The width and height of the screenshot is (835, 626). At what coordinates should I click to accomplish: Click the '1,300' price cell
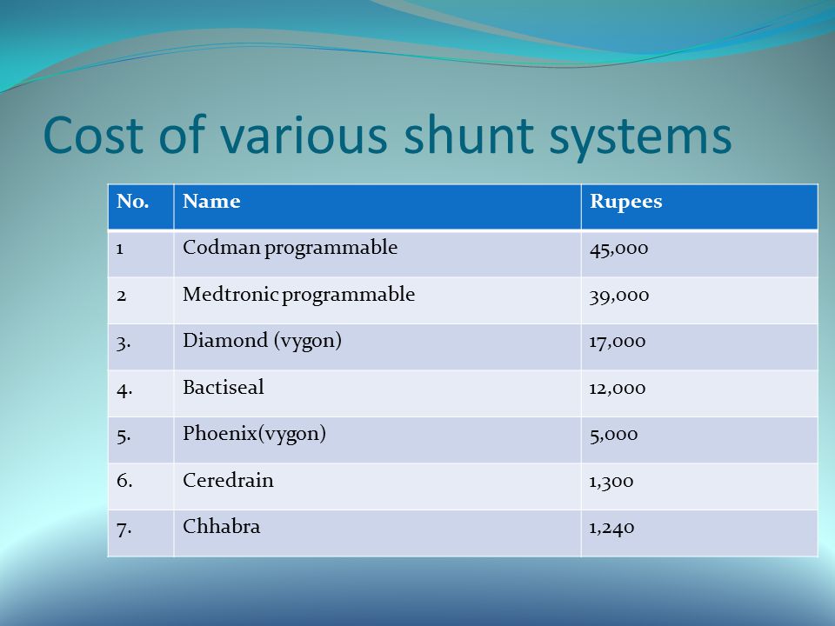(x=699, y=487)
